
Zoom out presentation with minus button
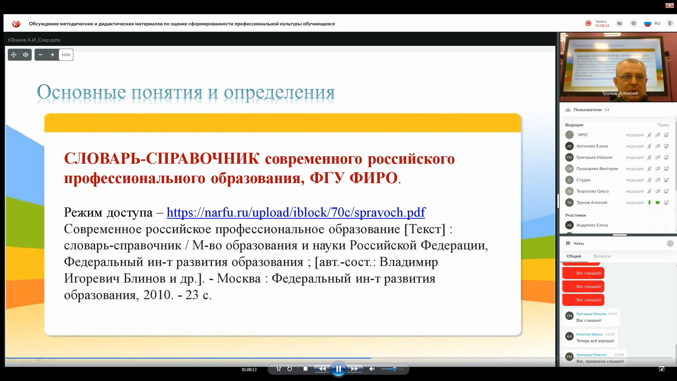(41, 55)
